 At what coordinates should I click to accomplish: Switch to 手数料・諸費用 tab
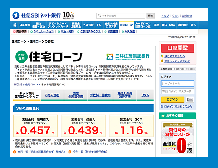100,95
